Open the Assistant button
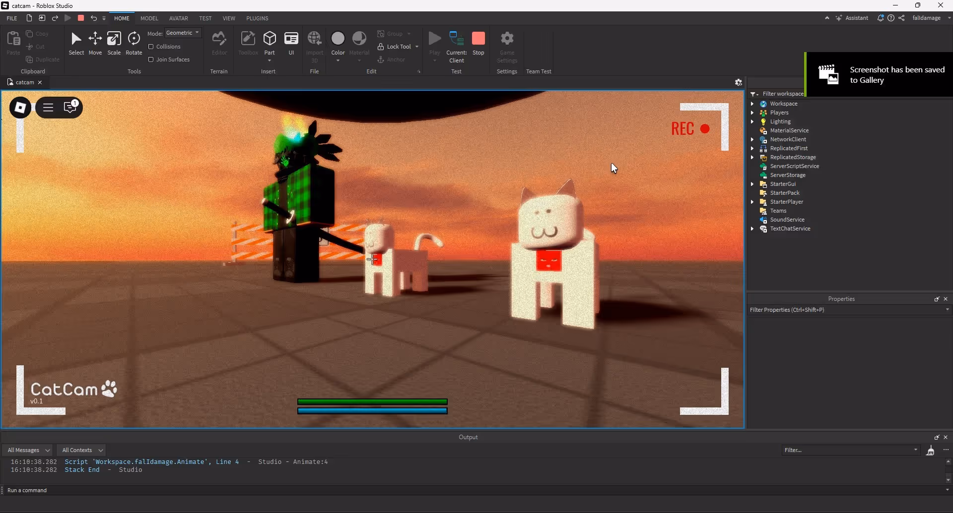Screen dimensions: 953x513 coord(852,18)
